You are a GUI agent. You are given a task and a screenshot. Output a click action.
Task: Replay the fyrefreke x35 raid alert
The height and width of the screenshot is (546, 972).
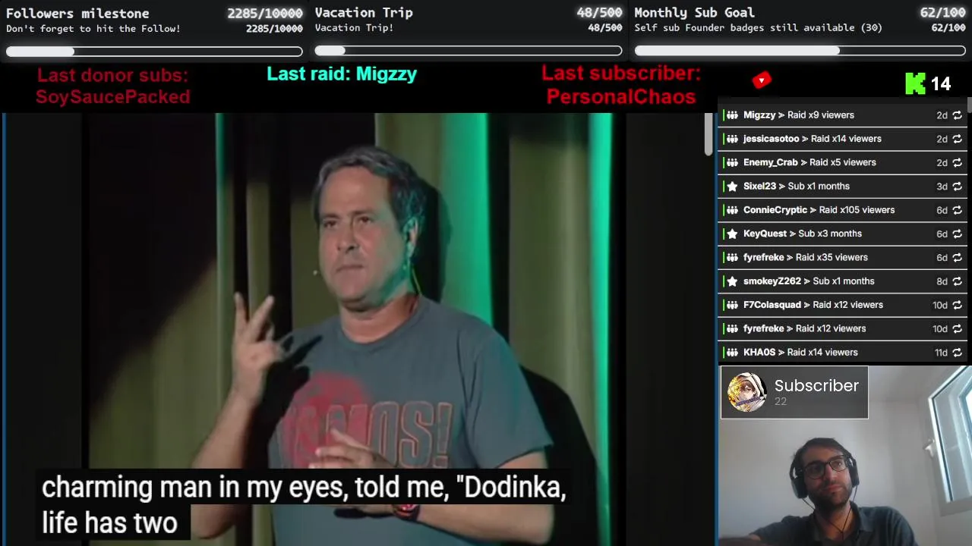coord(958,258)
